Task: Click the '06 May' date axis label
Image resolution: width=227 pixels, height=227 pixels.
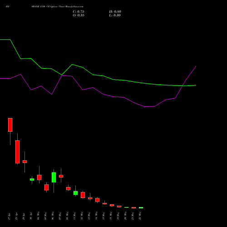Action: pos(53,216)
